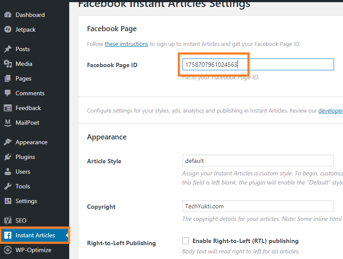Screen dimensions: 343x259
Task: Enable Right-to-Left (RTL) publishing checkbox
Action: tap(186, 241)
